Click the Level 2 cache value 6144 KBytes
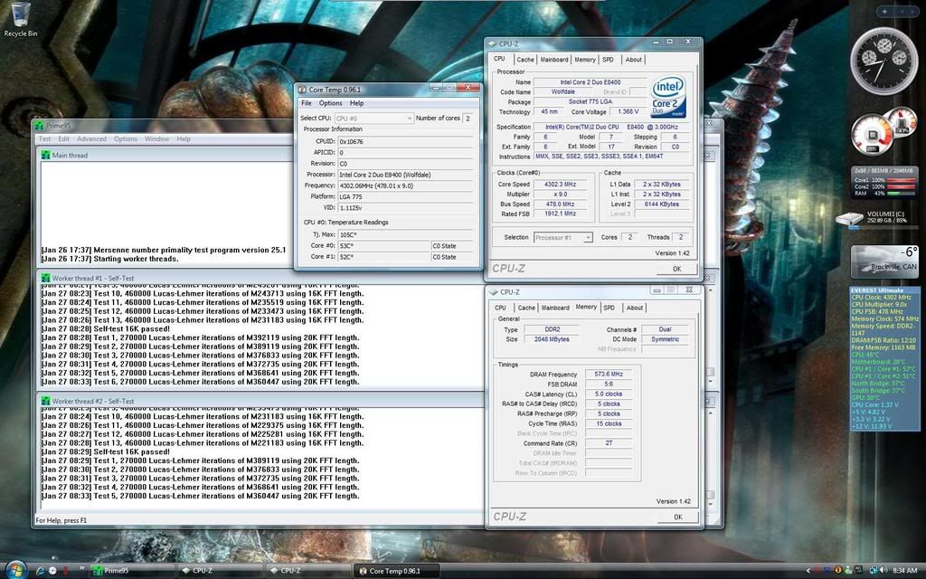The height and width of the screenshot is (579, 926). point(661,204)
